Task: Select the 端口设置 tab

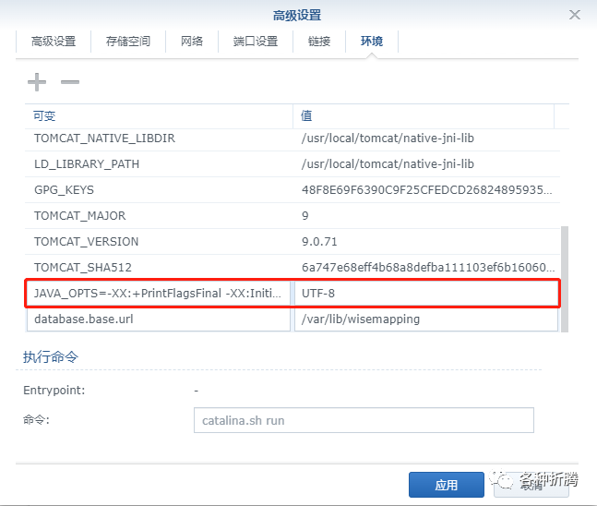Action: click(255, 42)
